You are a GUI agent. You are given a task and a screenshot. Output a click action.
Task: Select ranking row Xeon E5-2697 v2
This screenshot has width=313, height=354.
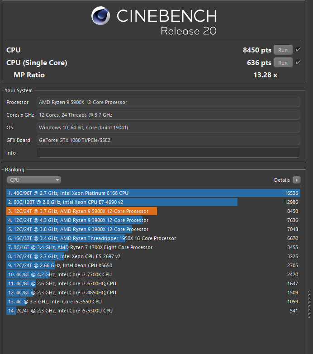coord(153,256)
